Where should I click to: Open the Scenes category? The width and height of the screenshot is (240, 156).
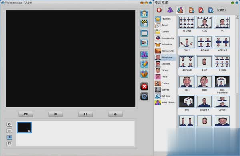tap(165, 90)
